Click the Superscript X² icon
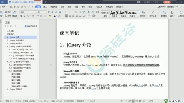This screenshot has width=184, height=103. click(38, 16)
